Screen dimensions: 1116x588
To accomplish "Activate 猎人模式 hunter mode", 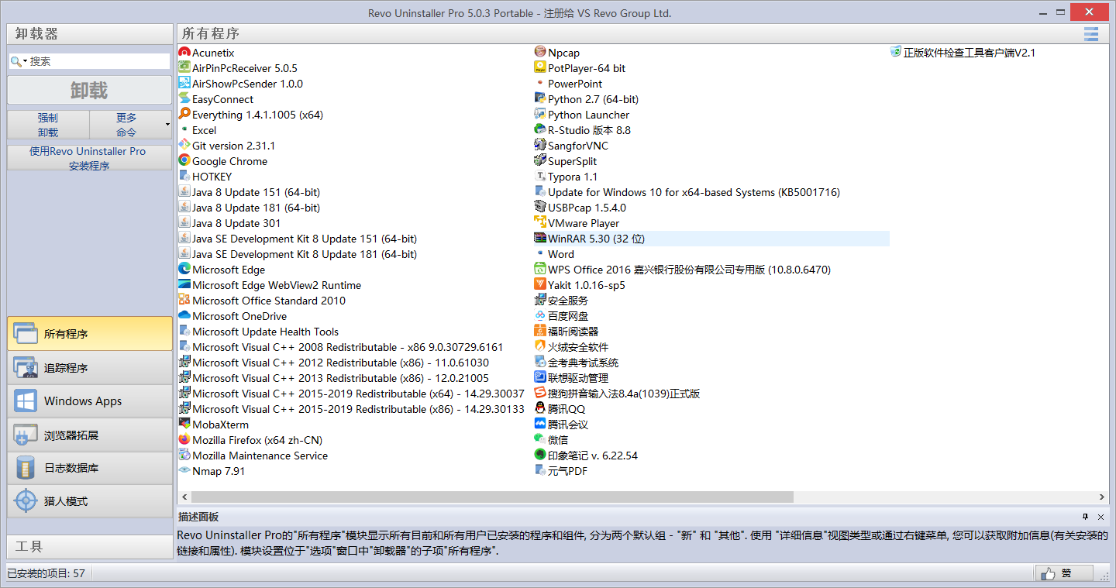I will (x=90, y=501).
